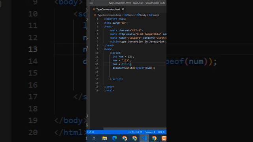Open the Chrome icon after VS Code
The width and height of the screenshot is (253, 142).
[x=154, y=138]
